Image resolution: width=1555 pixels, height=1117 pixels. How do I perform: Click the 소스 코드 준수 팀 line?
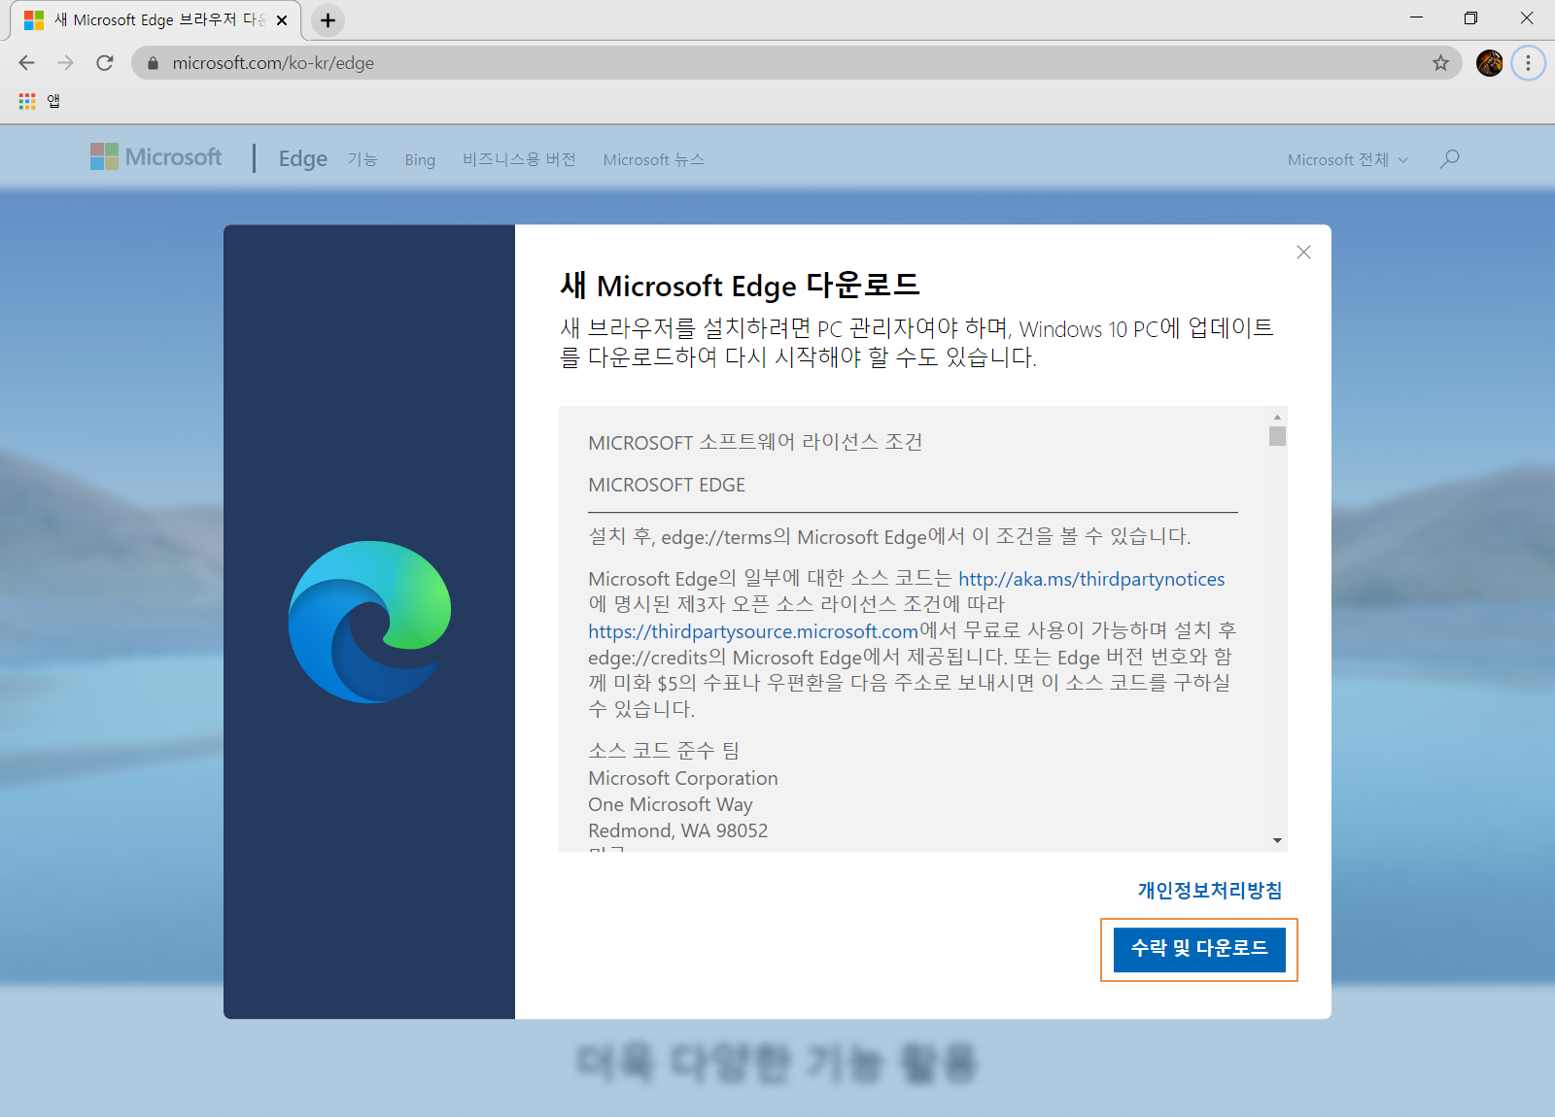click(664, 751)
